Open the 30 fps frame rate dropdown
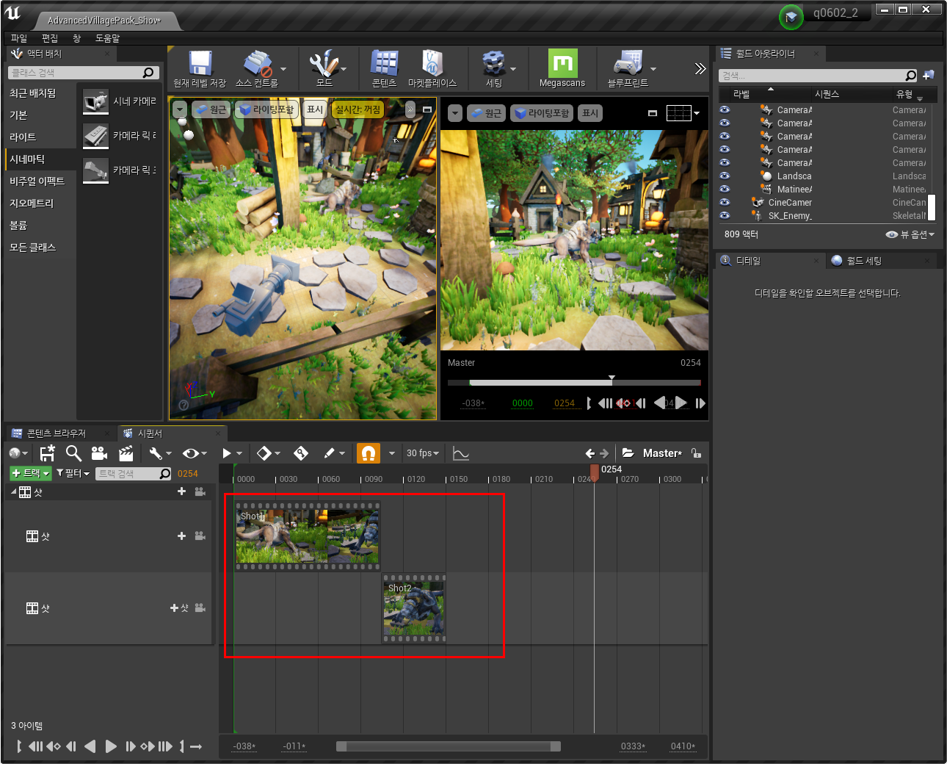 [x=423, y=453]
